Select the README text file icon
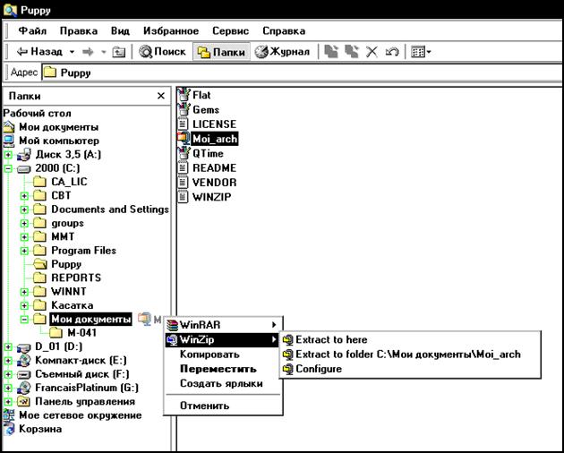 (184, 168)
